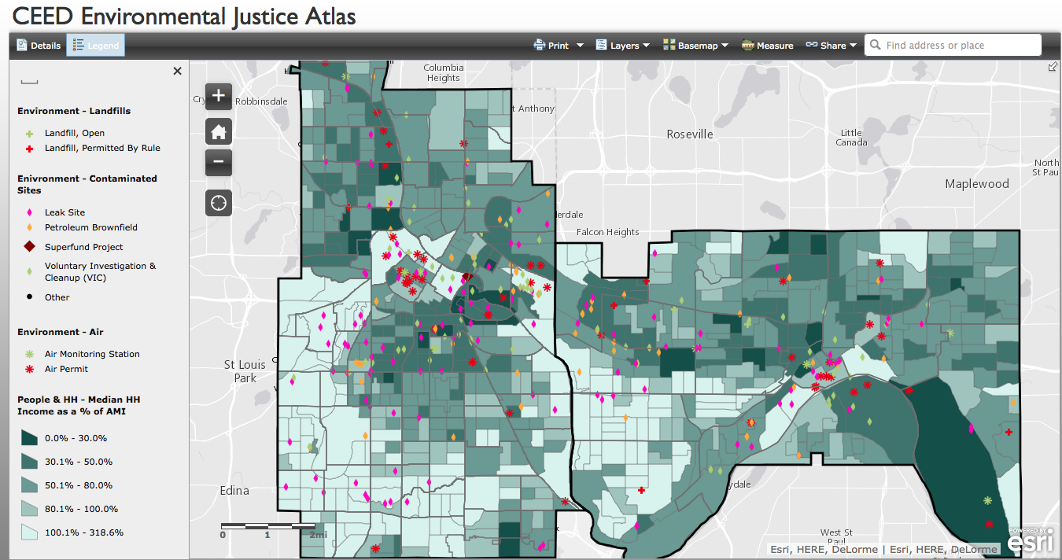Return map to default home extent
Viewport: 1062px width, 560px height.
click(x=219, y=131)
